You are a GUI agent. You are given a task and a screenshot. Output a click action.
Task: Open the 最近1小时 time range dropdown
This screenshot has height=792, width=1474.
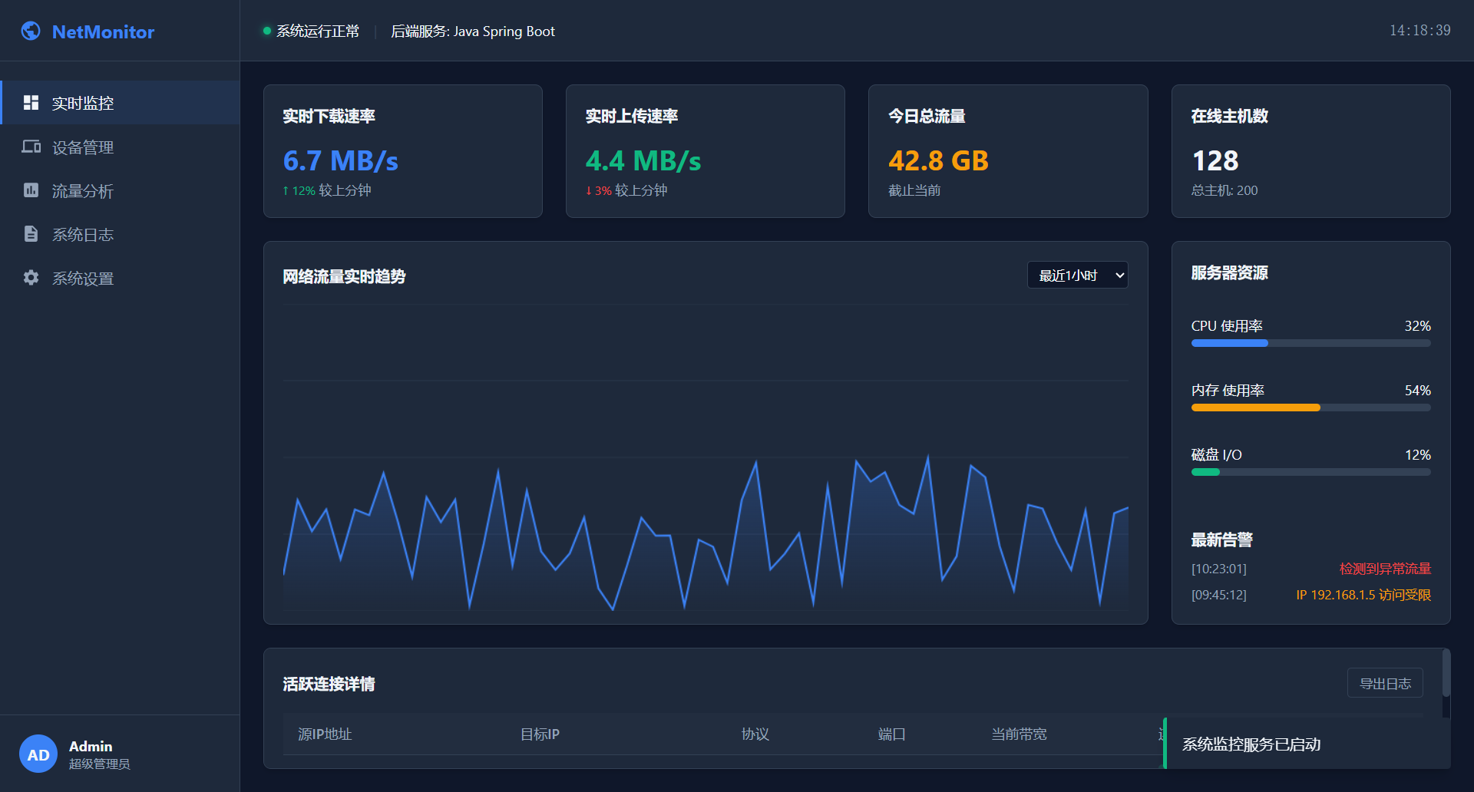point(1077,276)
